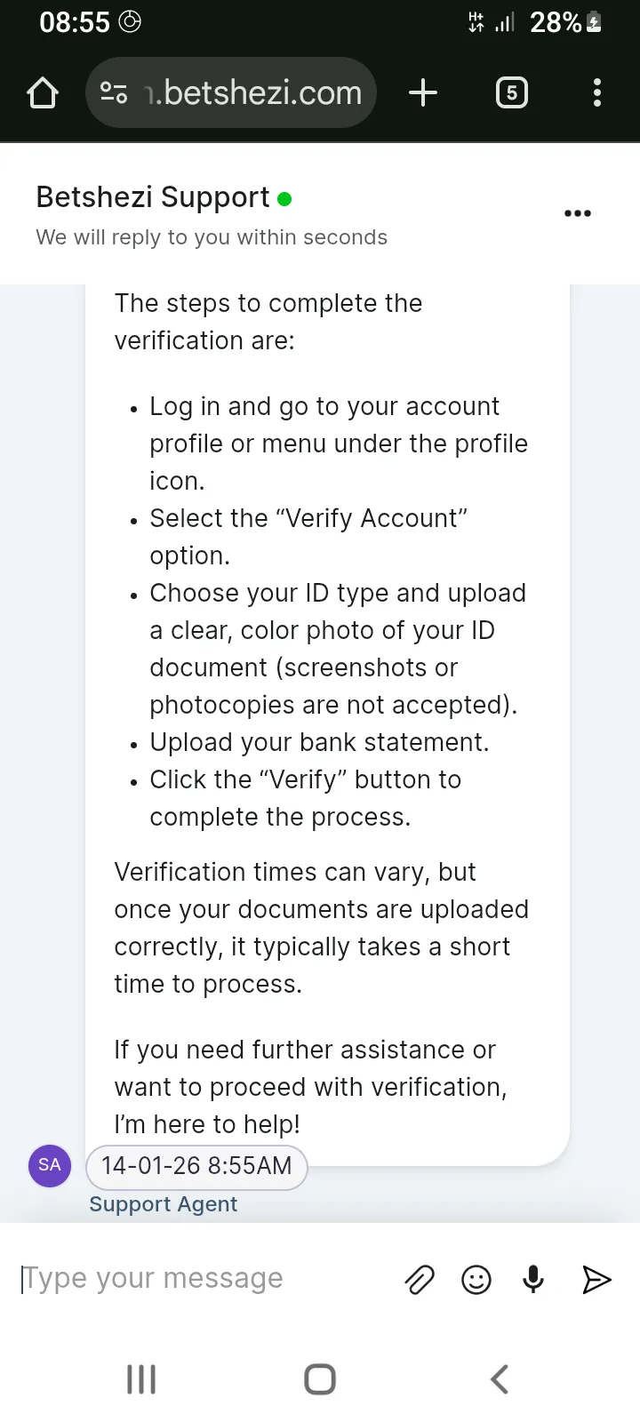Tap the SA agent avatar
The height and width of the screenshot is (1422, 640).
[x=50, y=1165]
